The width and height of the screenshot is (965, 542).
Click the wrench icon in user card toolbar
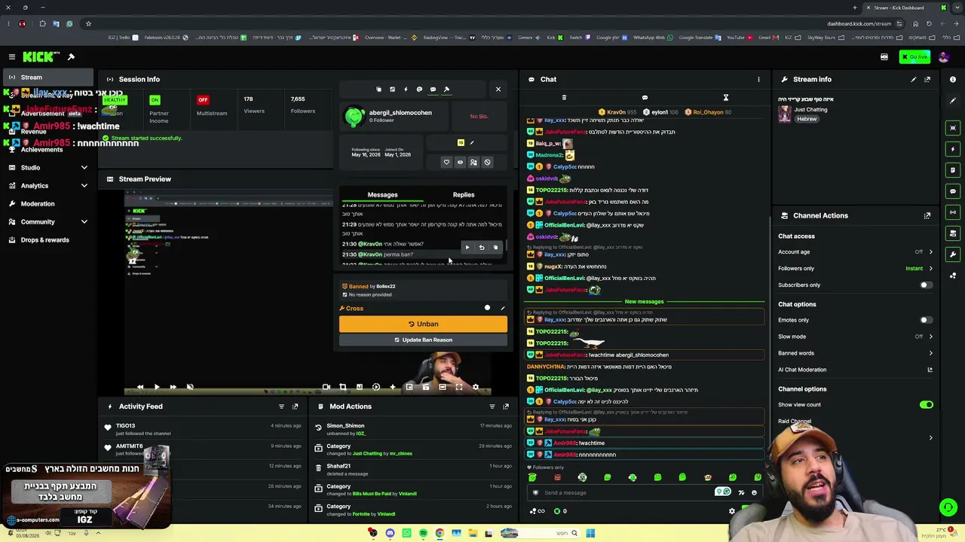tap(446, 90)
